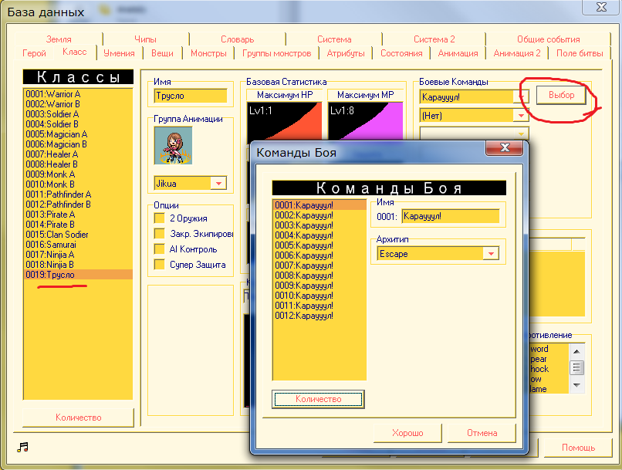Open the Словарь tab
Image resolution: width=622 pixels, height=470 pixels.
point(237,39)
